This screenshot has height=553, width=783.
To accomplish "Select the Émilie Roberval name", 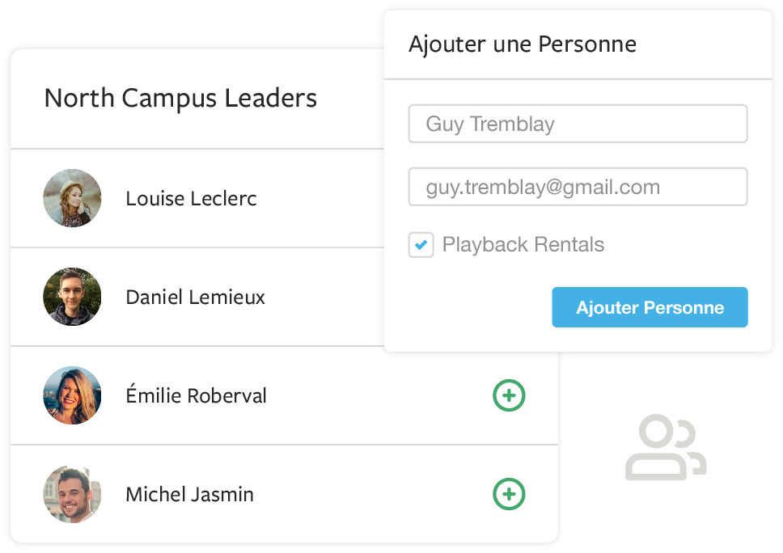I will (196, 396).
